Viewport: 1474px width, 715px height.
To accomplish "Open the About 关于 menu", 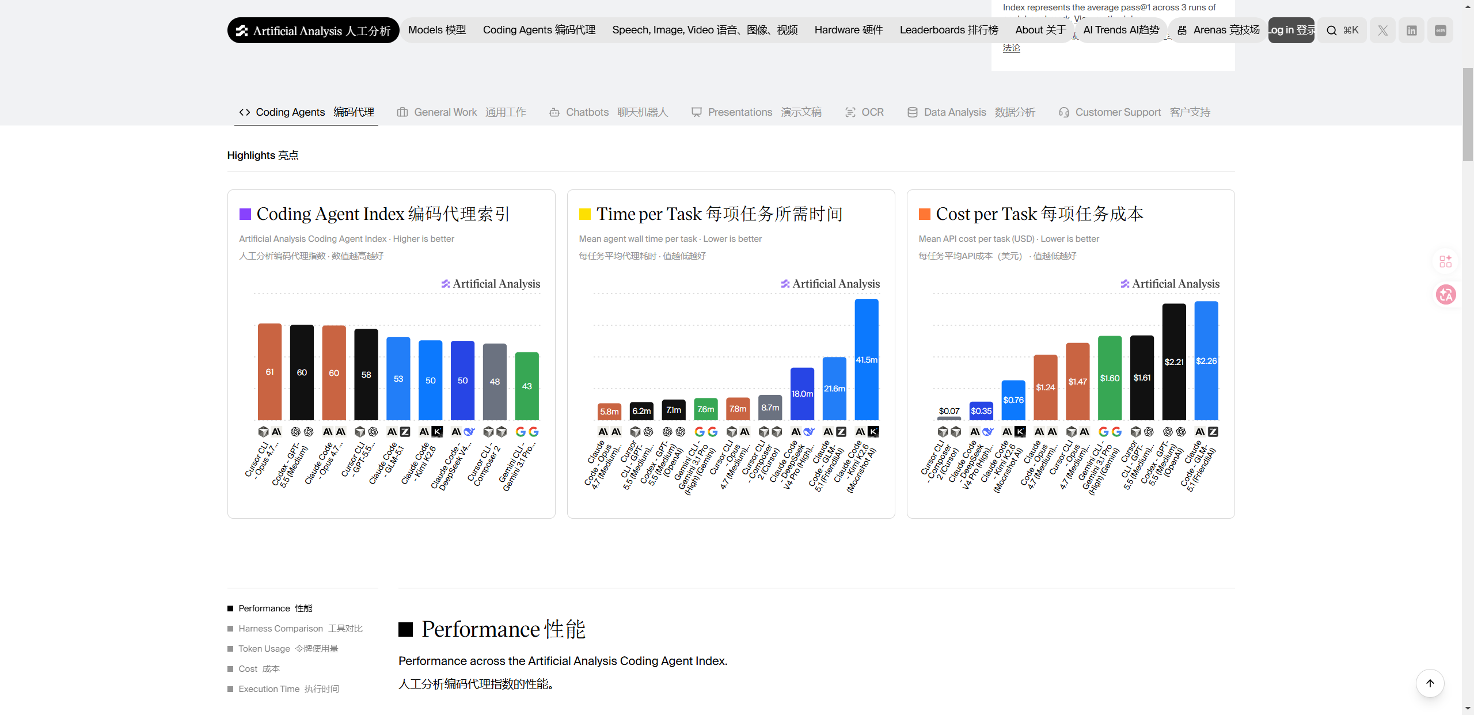I will click(1040, 30).
